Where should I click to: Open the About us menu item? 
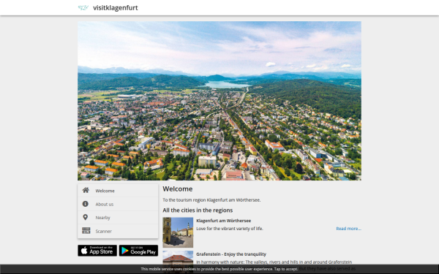pyautogui.click(x=118, y=204)
